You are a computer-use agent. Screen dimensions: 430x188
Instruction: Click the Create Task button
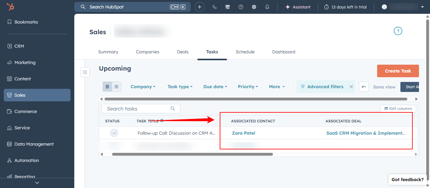tap(398, 71)
